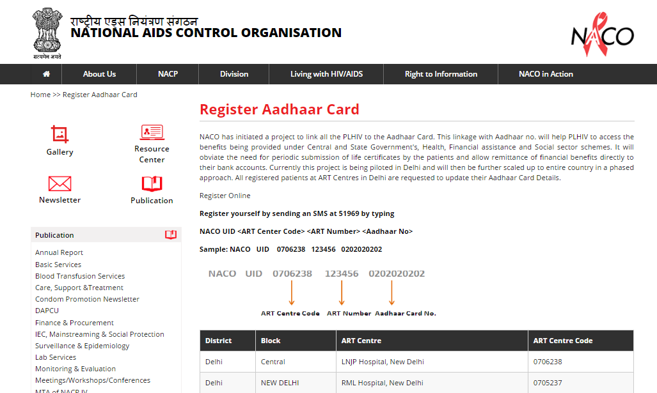The image size is (657, 393).
Task: Click the Indian national emblem logo
Action: click(x=47, y=33)
